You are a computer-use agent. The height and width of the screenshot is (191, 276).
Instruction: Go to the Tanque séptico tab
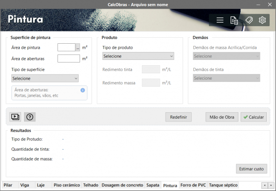(224, 185)
